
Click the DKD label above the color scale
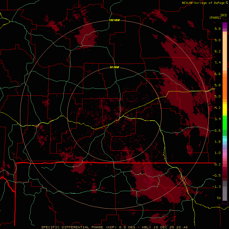pos(224,15)
